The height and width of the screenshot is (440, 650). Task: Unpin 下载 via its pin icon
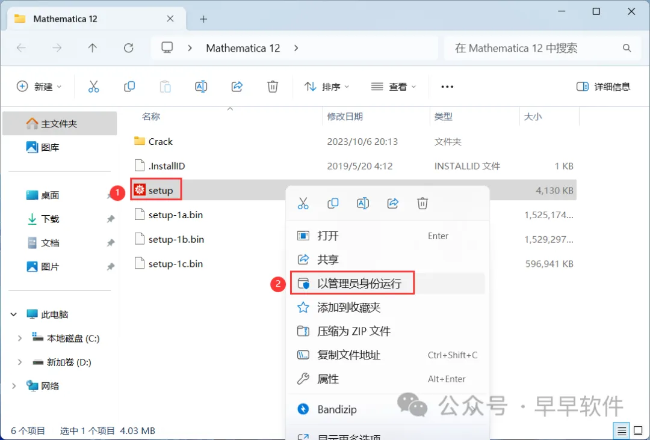[x=110, y=219]
